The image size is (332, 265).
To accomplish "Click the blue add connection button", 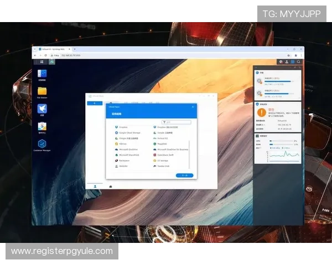I will [95, 103].
